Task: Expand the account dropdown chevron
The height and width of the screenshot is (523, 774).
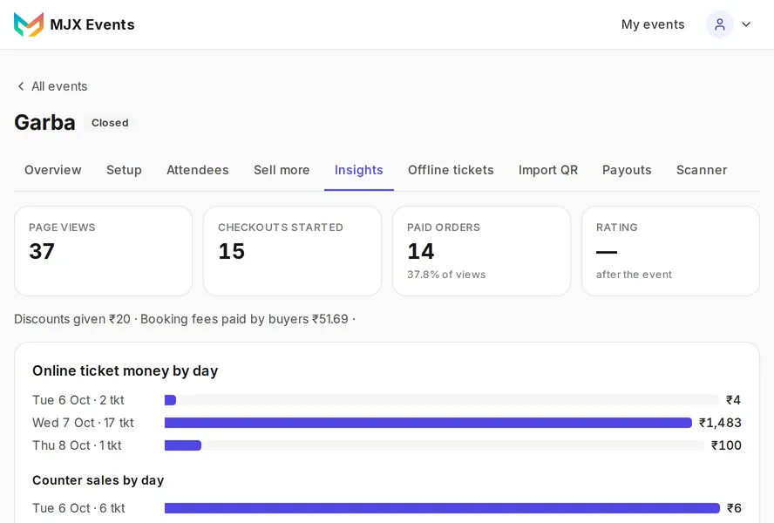Action: coord(746,24)
